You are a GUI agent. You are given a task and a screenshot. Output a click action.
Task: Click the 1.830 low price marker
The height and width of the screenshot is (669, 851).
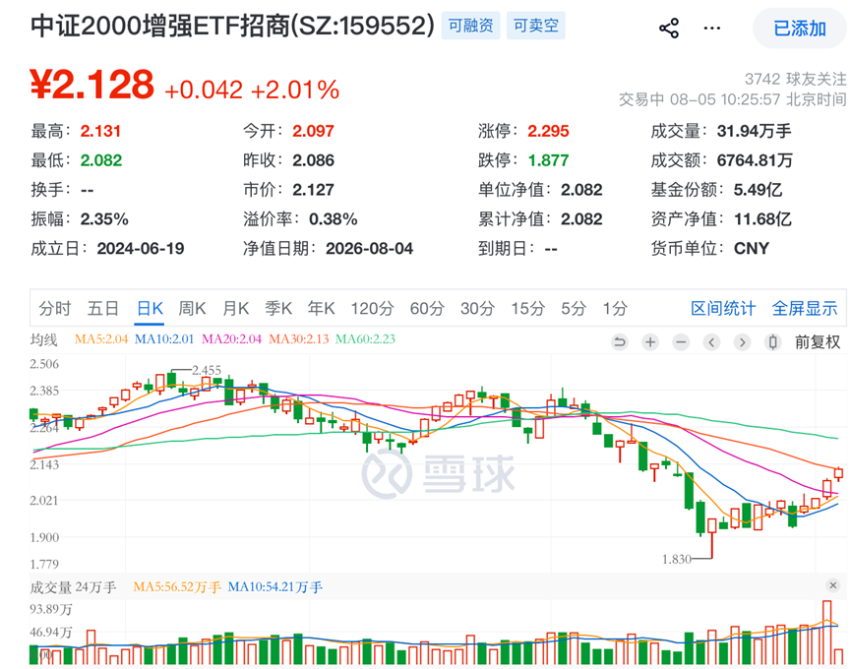[x=677, y=559]
